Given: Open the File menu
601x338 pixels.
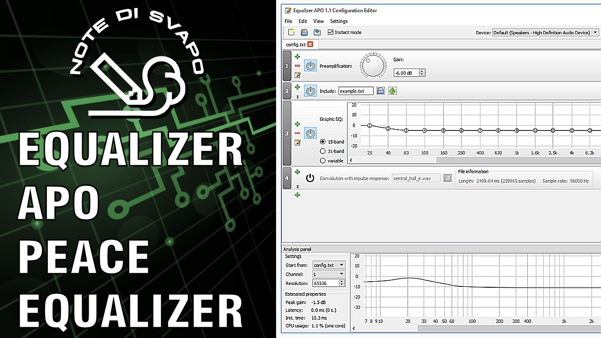Looking at the screenshot, I should pos(288,21).
